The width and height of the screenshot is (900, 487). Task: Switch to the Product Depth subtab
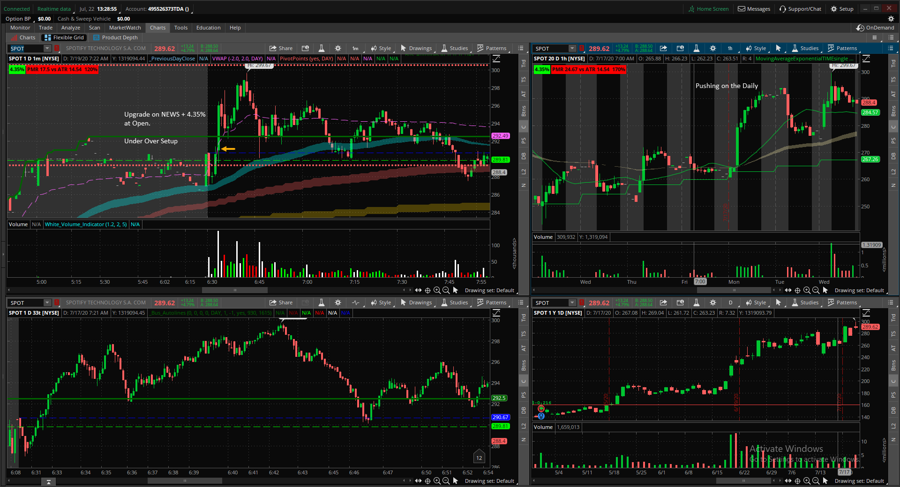pos(115,37)
